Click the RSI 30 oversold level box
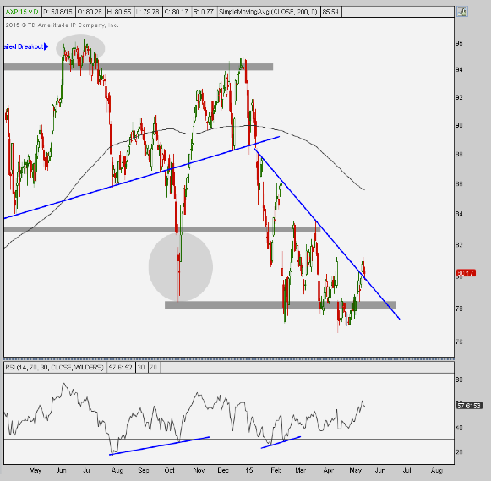Screen dimensions: 491x481 coord(141,367)
